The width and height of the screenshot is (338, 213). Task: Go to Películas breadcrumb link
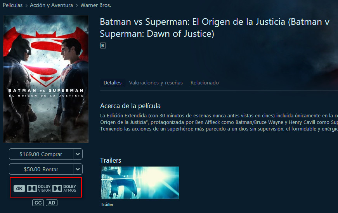[12, 5]
